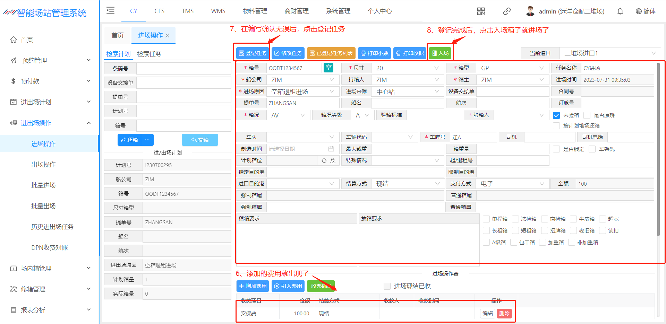Click the location pin icon in 计划箱位
This screenshot has height=324, width=666.
tap(333, 160)
